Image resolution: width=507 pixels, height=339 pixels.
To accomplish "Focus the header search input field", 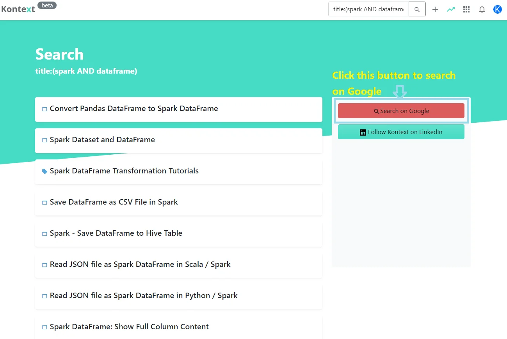I will click(x=368, y=9).
